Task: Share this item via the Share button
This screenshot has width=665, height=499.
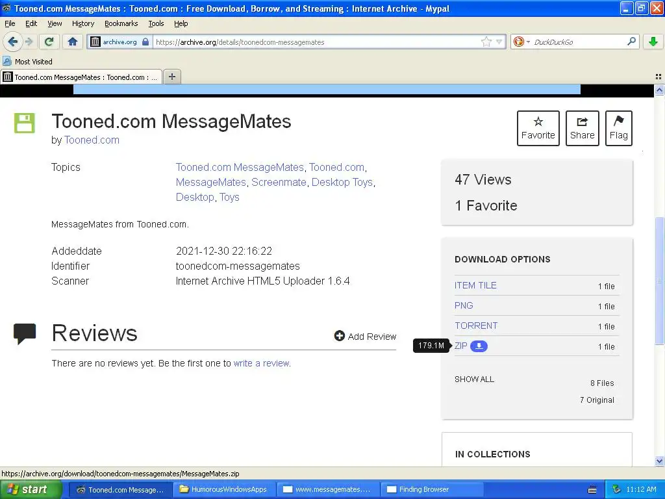Action: click(583, 128)
